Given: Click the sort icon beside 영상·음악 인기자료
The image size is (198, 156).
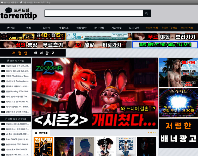Looking at the screenshot, I should coord(6,119).
